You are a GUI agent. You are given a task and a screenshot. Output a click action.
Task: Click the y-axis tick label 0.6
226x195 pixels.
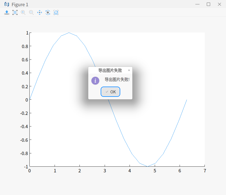pyautogui.click(x=25, y=59)
